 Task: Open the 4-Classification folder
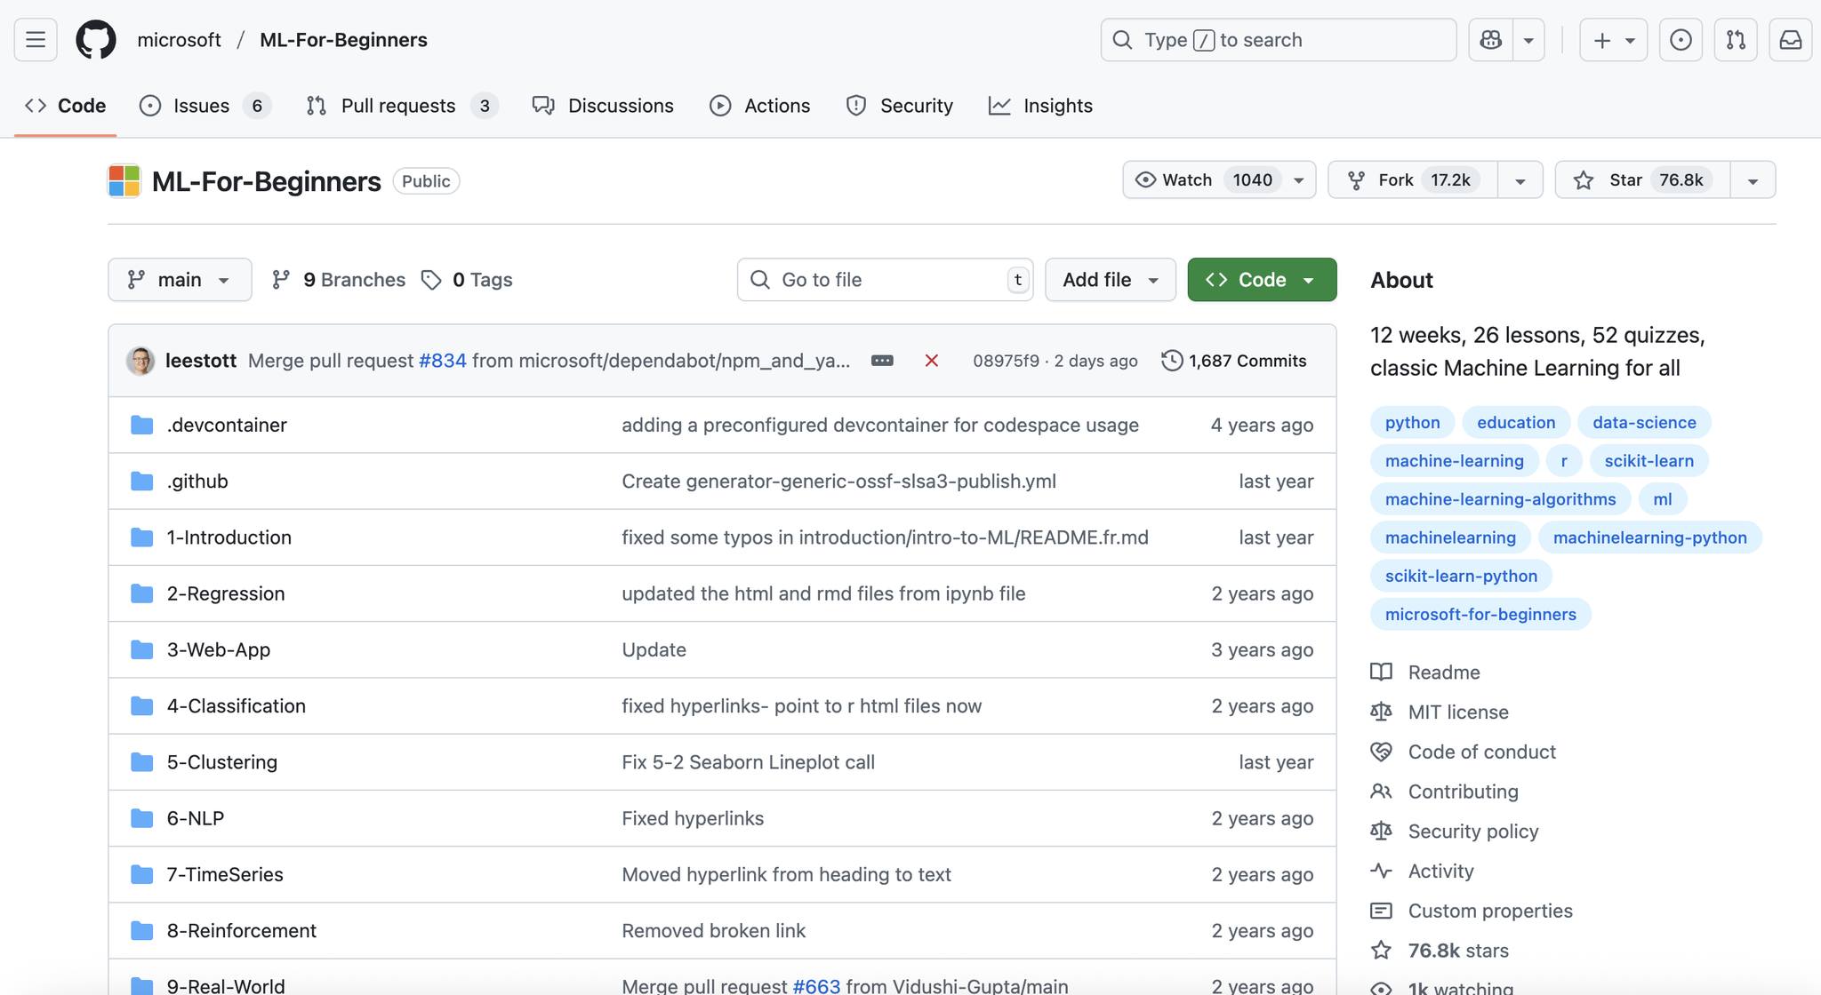click(237, 706)
